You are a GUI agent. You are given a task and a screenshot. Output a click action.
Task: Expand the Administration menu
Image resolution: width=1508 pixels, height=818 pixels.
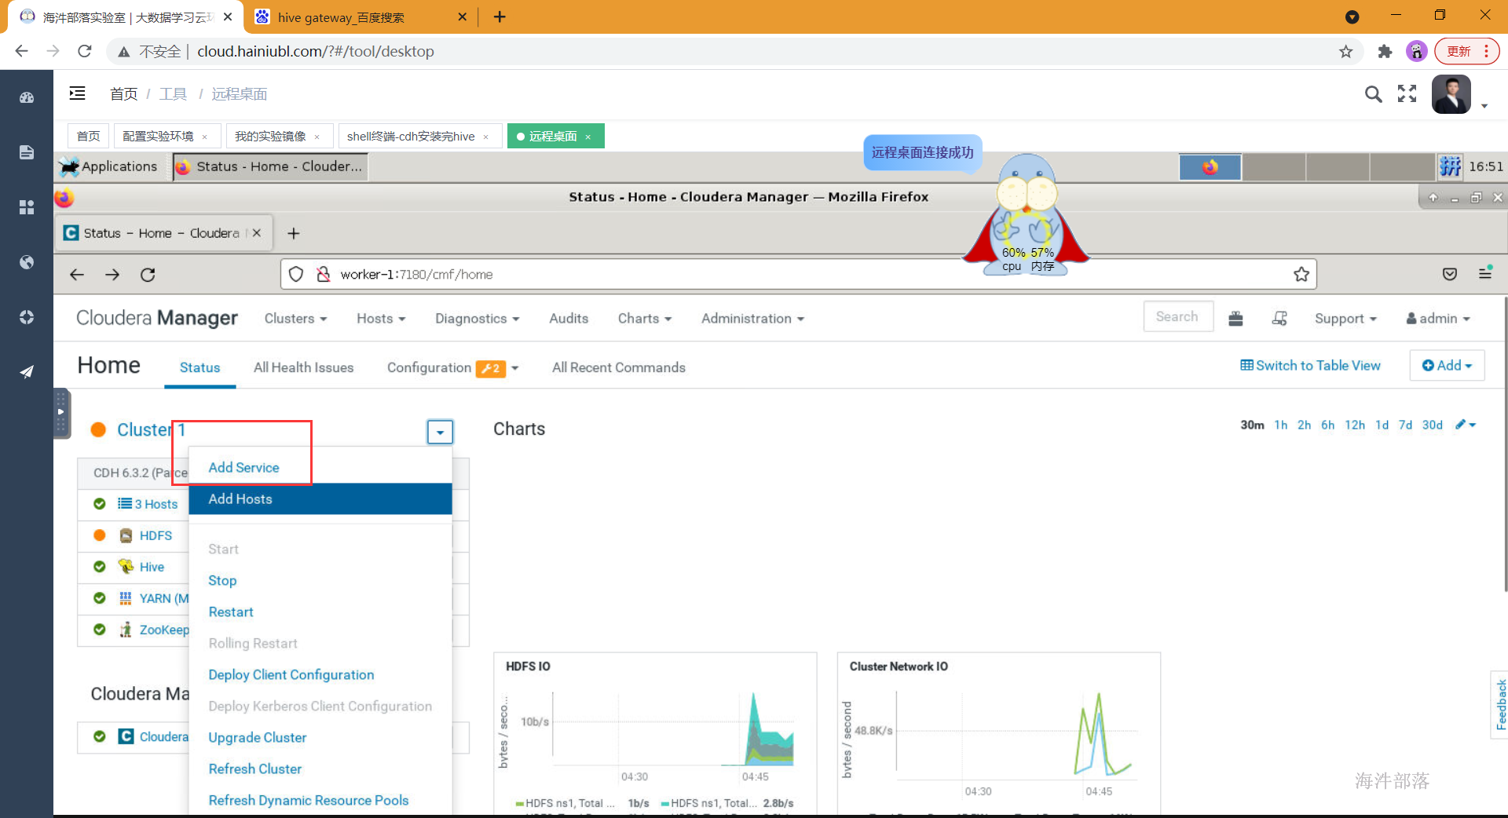click(752, 318)
